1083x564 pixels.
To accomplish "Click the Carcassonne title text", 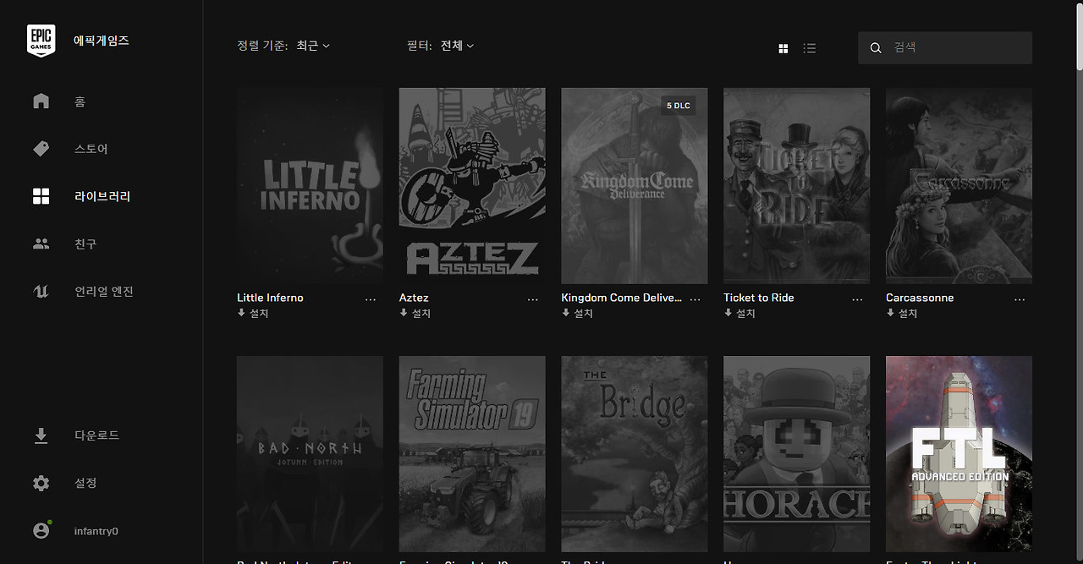I will point(920,298).
